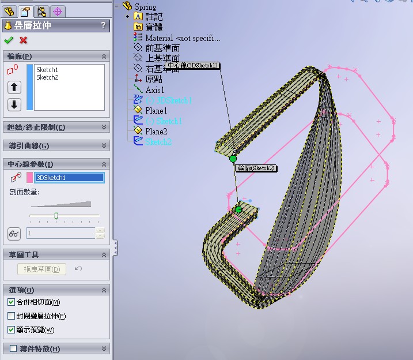
Task: Expand the 註記 annotations node
Action: click(127, 16)
